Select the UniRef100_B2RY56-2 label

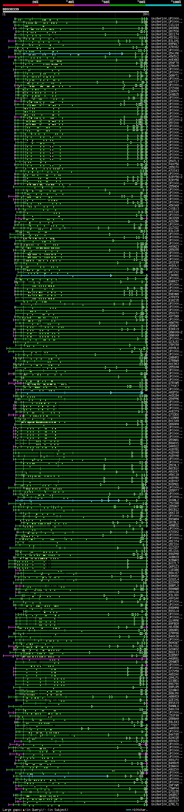167,177
